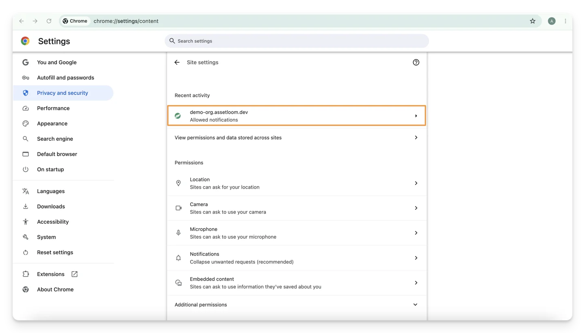Open Notifications permission settings
The height and width of the screenshot is (333, 585).
click(x=297, y=258)
